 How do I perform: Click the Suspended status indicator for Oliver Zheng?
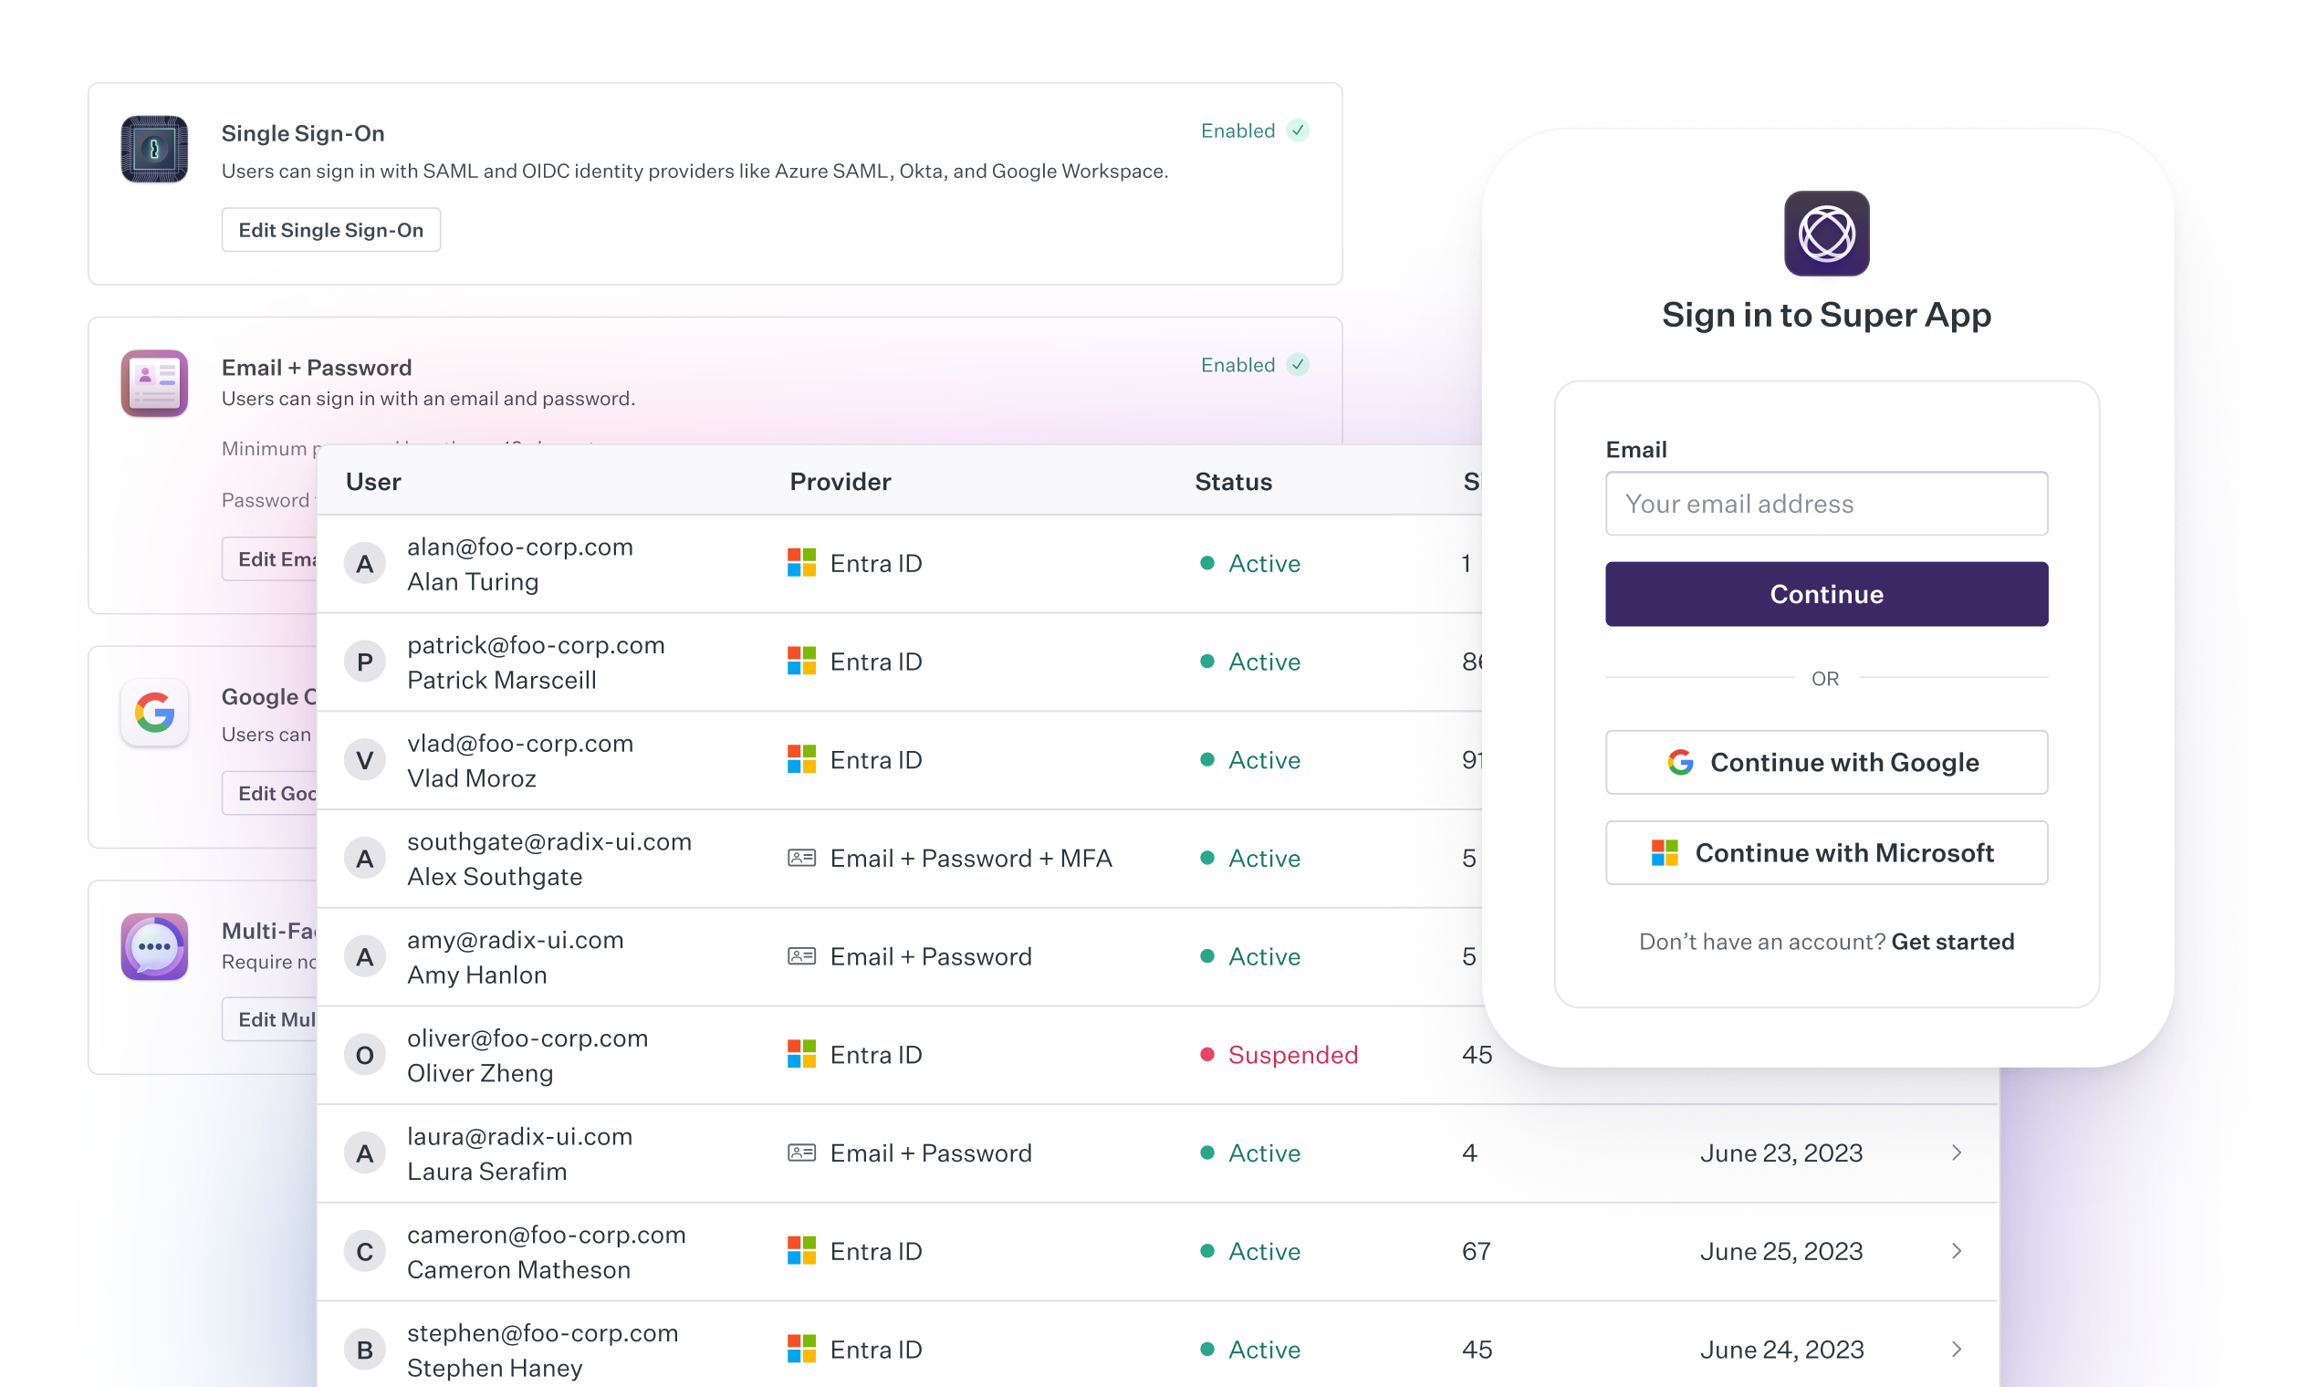1208,1054
